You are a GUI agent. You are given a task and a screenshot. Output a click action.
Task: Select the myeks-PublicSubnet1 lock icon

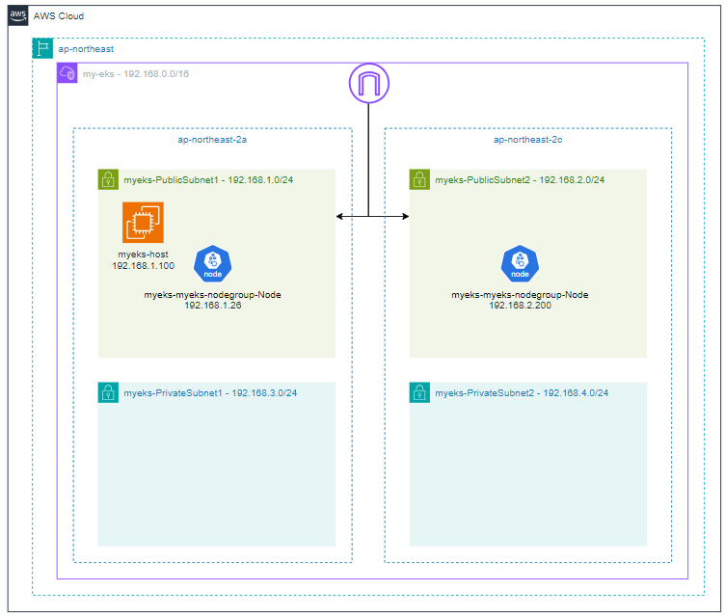click(x=108, y=179)
